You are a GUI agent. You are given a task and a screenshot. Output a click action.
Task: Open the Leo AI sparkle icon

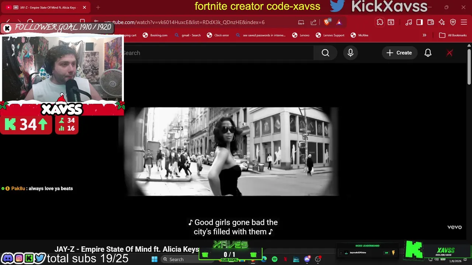point(442,22)
